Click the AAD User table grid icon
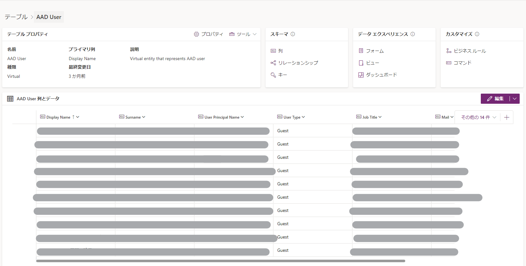The height and width of the screenshot is (266, 526). coord(10,99)
